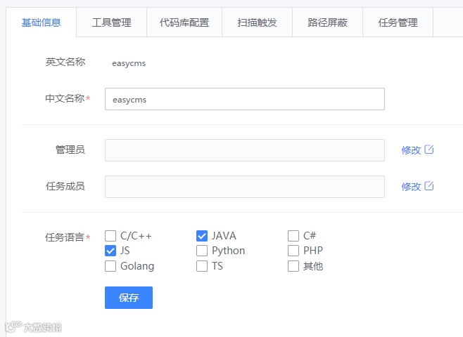Select the TS language checkbox
The height and width of the screenshot is (337, 463).
tap(202, 266)
